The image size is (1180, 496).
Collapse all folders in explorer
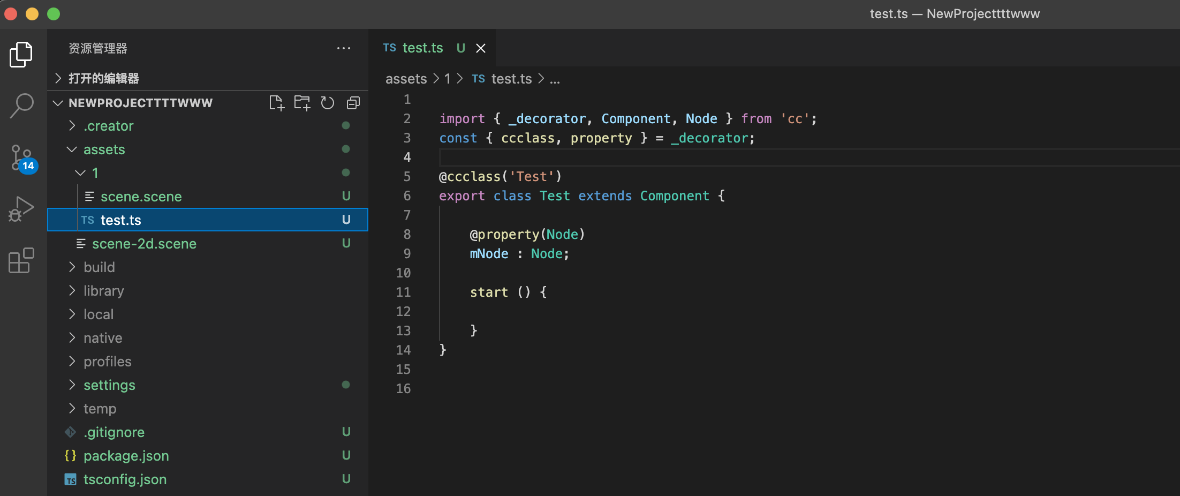tap(353, 103)
